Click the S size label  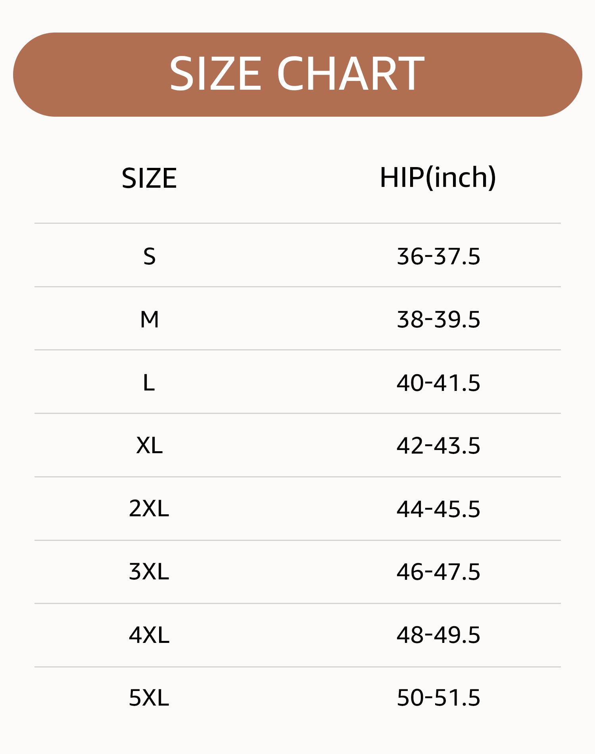pos(150,256)
